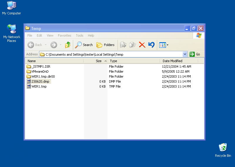
Task: Click the VMwareDnD folder name
Action: [40, 71]
